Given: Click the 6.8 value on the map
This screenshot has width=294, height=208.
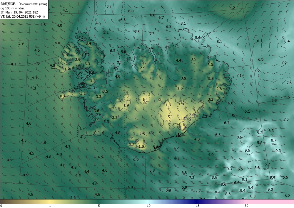Looking at the screenshot, I should (x=184, y=173).
